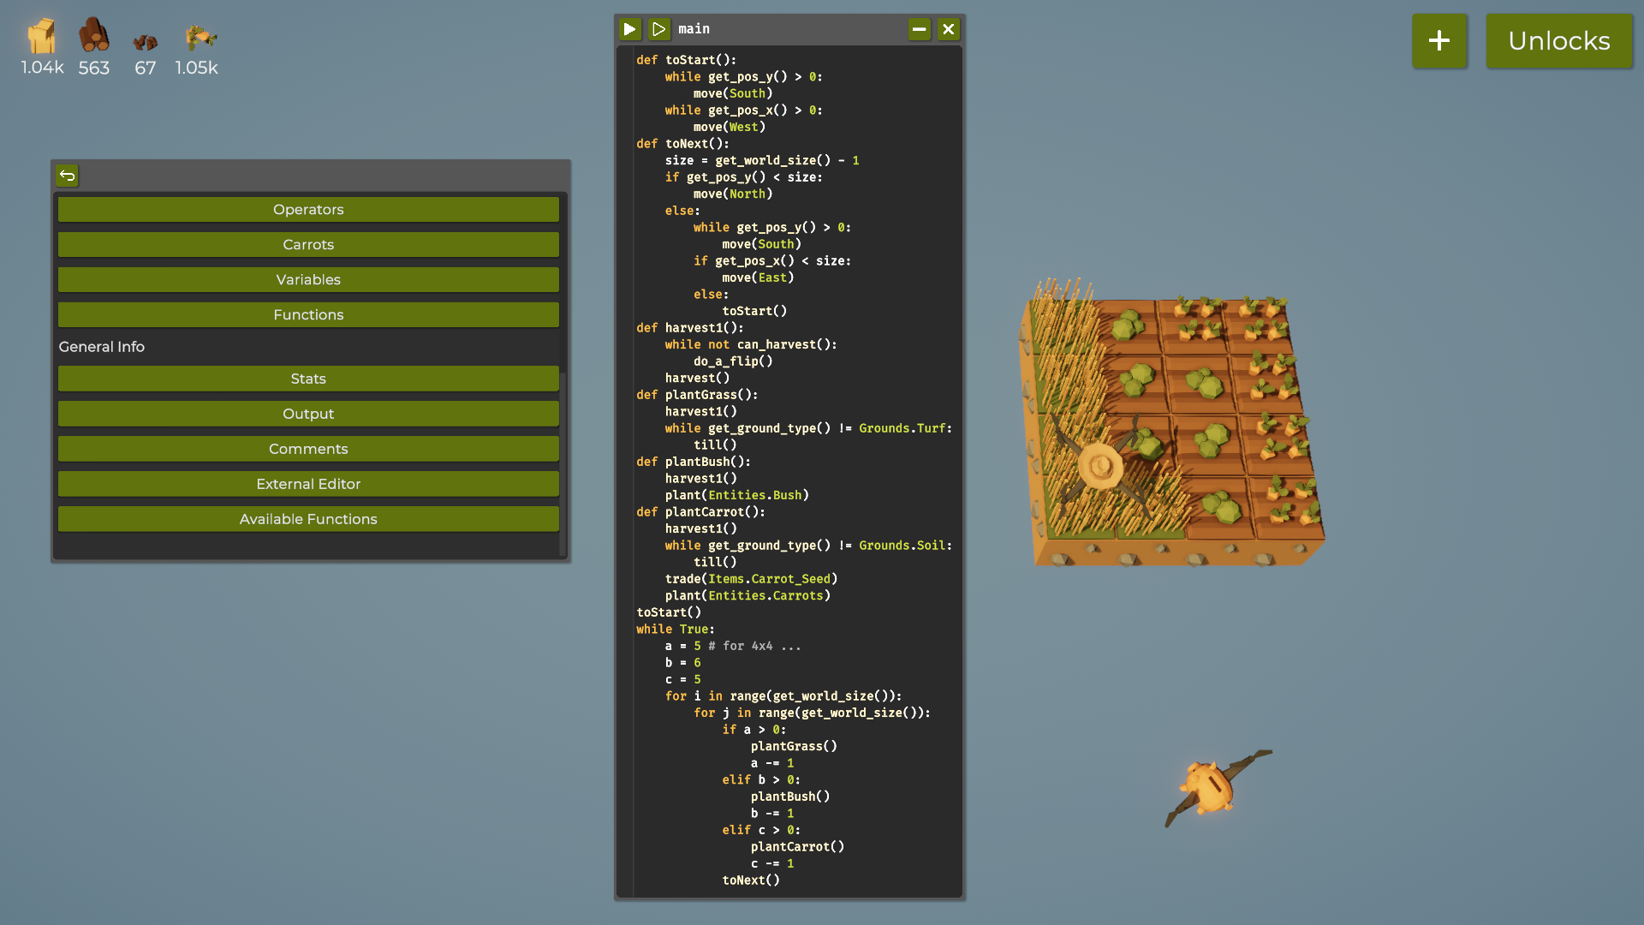Screen dimensions: 1644x925
Task: Run the main script with play button
Action: coord(629,29)
